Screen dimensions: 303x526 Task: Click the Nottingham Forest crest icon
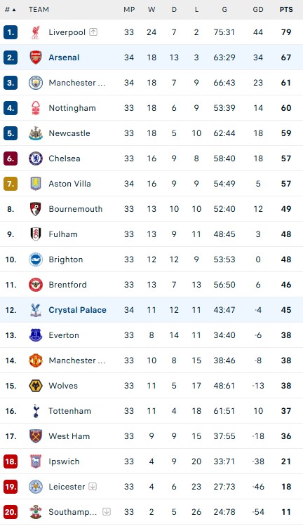(36, 108)
